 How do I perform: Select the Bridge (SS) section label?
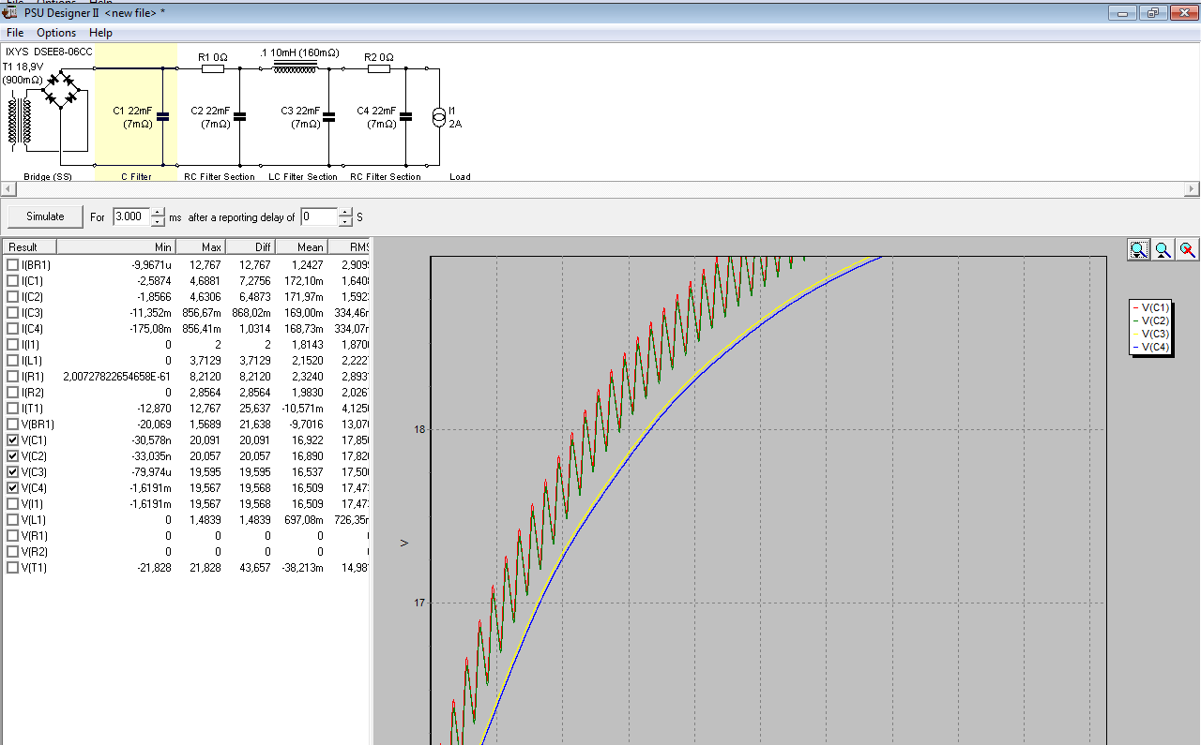coord(50,176)
